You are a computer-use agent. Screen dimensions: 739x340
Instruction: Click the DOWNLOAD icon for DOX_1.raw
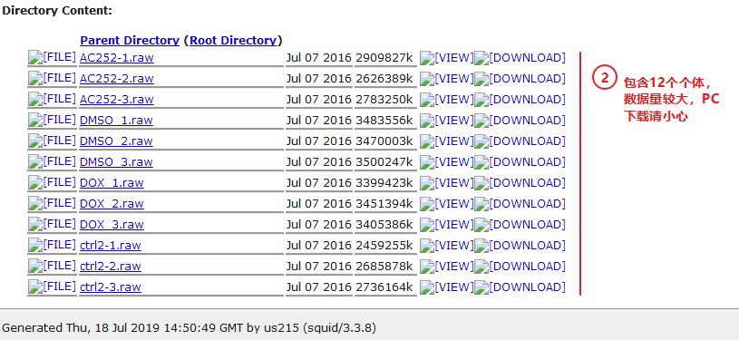coord(520,182)
